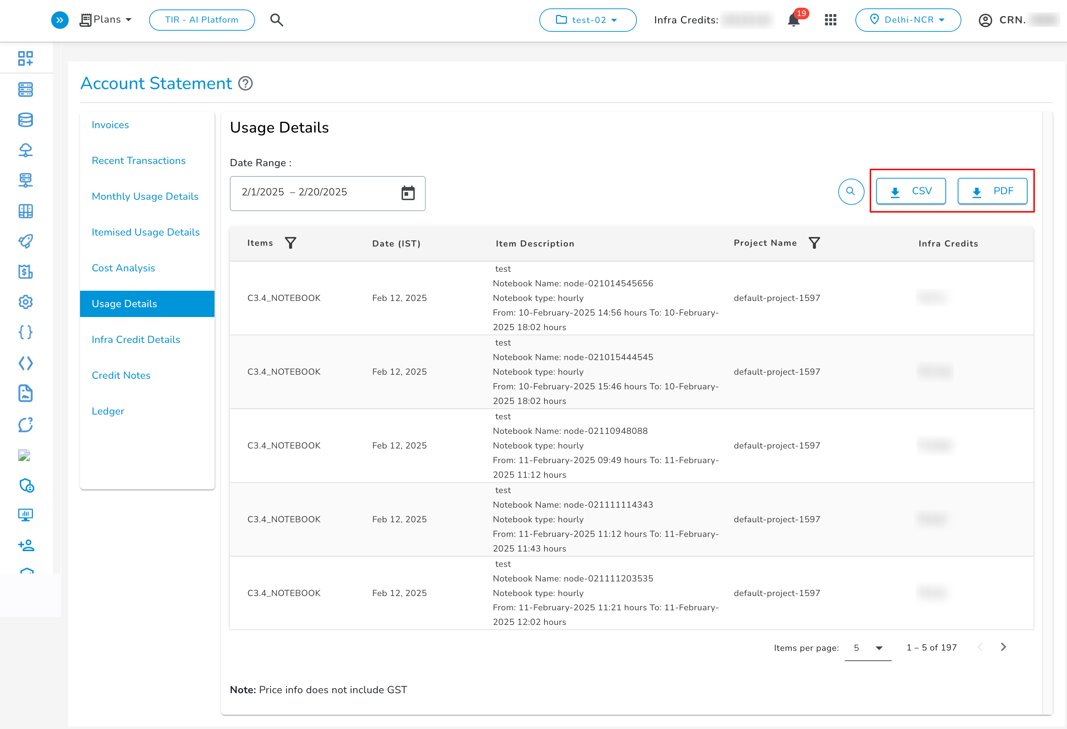Select row with Notebook node-021111203535
Screen dimensions: 1067x729
coord(631,593)
